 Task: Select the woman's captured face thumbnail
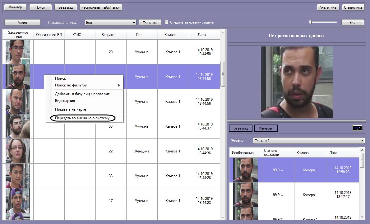[x=18, y=151]
